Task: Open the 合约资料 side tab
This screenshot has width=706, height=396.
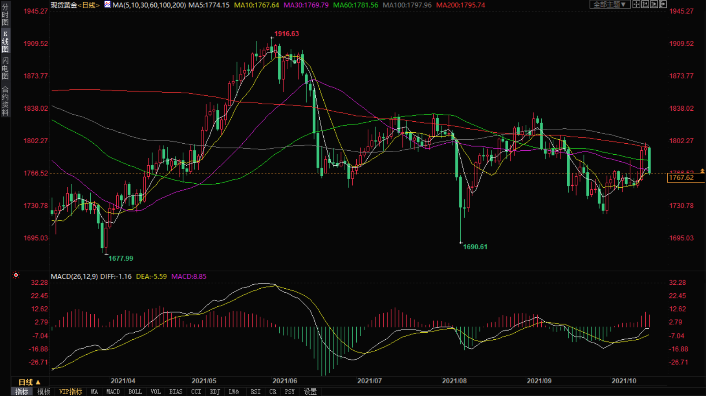Action: point(5,101)
